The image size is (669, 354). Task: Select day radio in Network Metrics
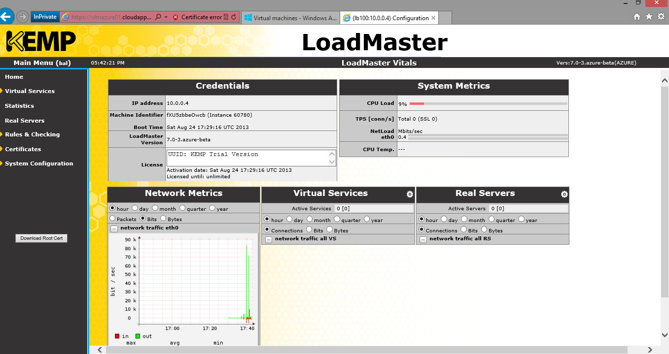[x=135, y=208]
